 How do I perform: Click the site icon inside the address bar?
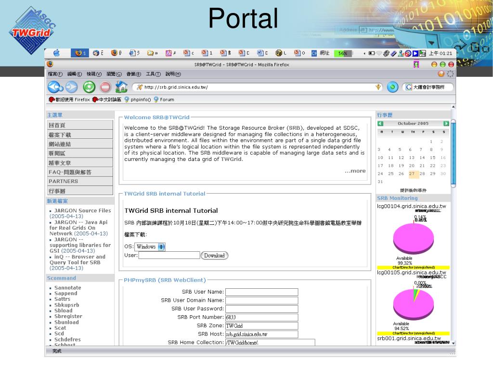coord(140,87)
